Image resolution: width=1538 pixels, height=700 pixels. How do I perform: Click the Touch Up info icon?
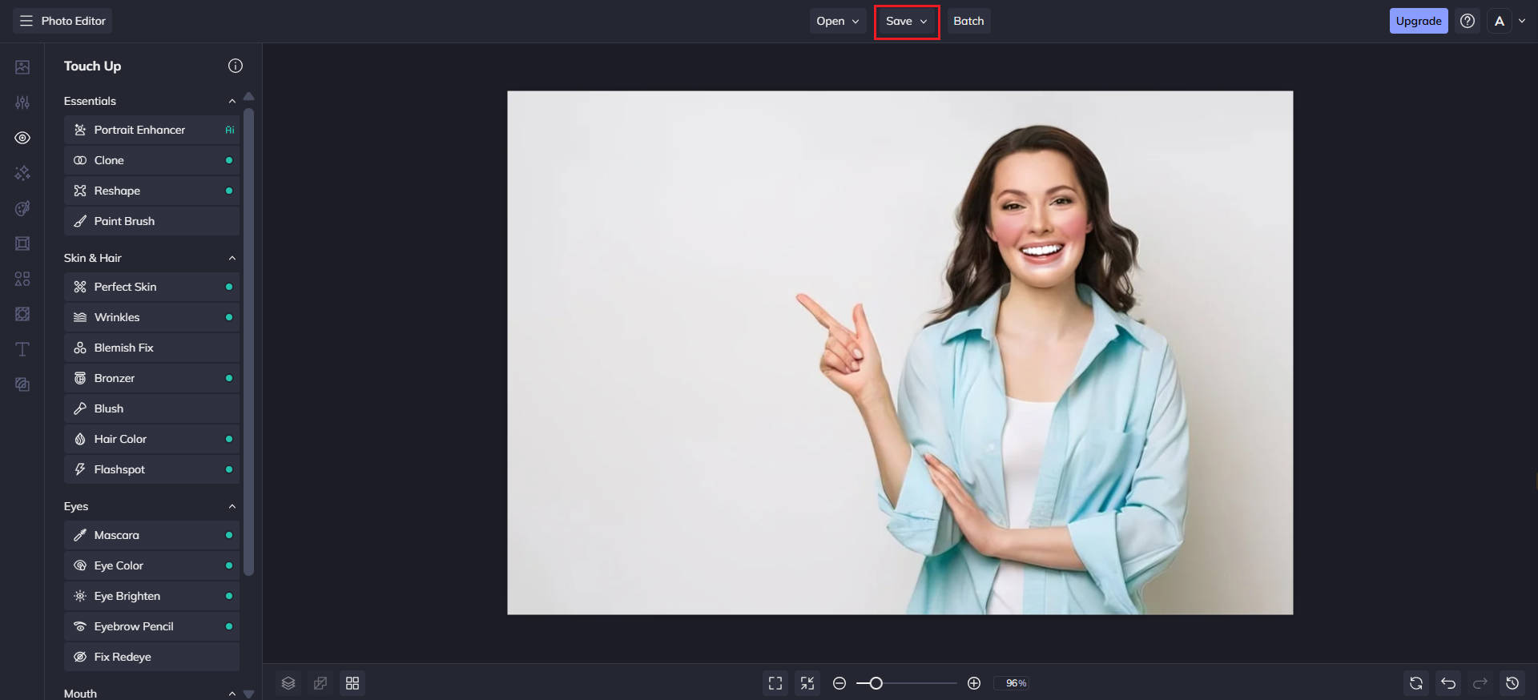point(235,66)
